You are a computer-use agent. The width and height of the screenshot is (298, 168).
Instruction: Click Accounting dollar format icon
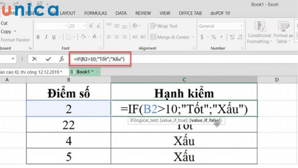(202, 37)
